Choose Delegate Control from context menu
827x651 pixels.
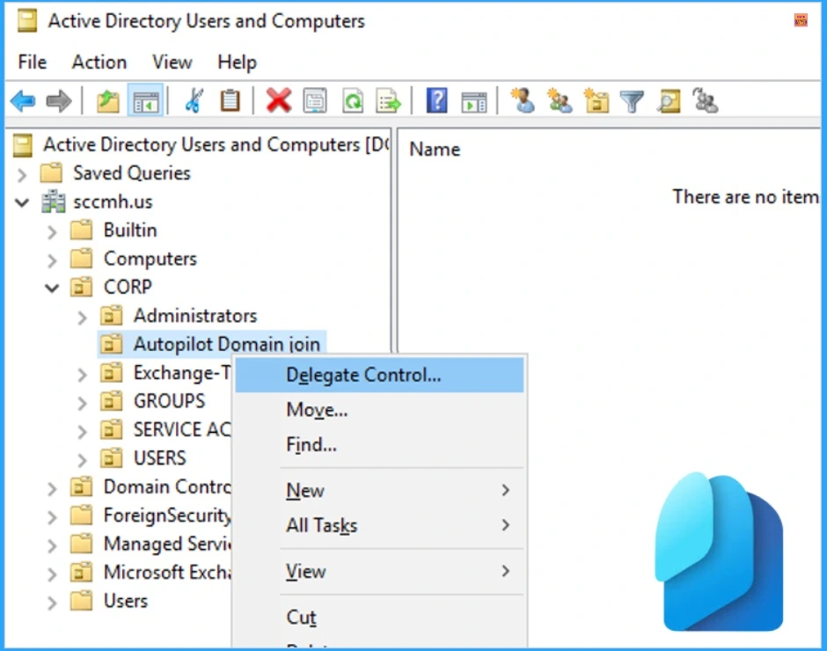point(379,375)
